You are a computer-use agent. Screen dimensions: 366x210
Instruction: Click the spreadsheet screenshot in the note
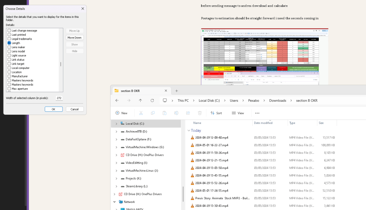click(265, 57)
